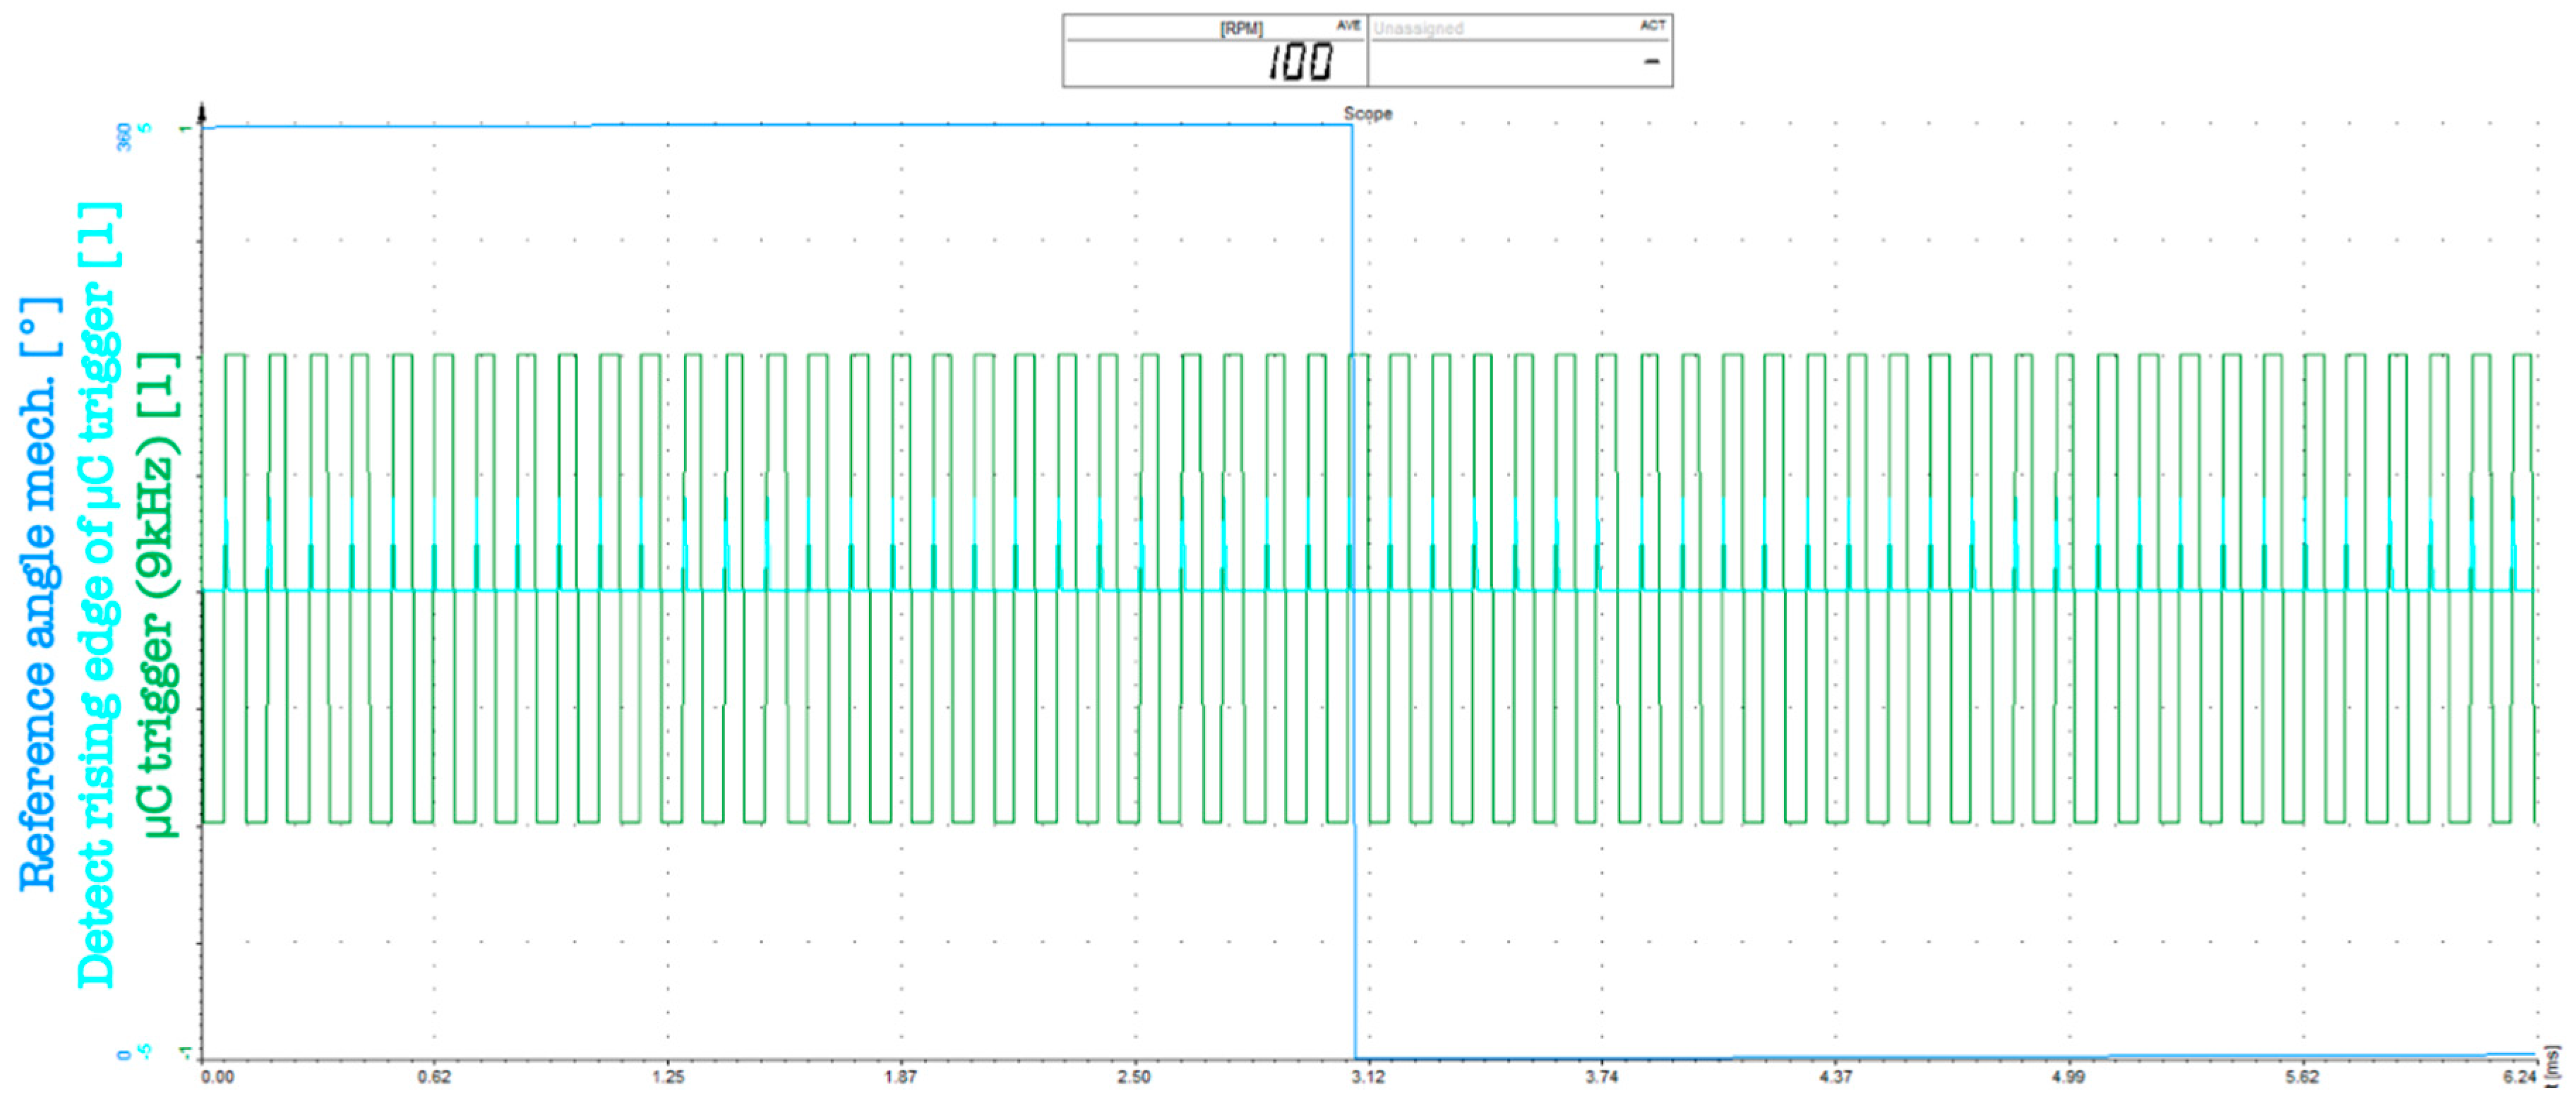The height and width of the screenshot is (1103, 2576).
Task: Click the 4.99 time axis tick
Action: click(x=2068, y=1077)
